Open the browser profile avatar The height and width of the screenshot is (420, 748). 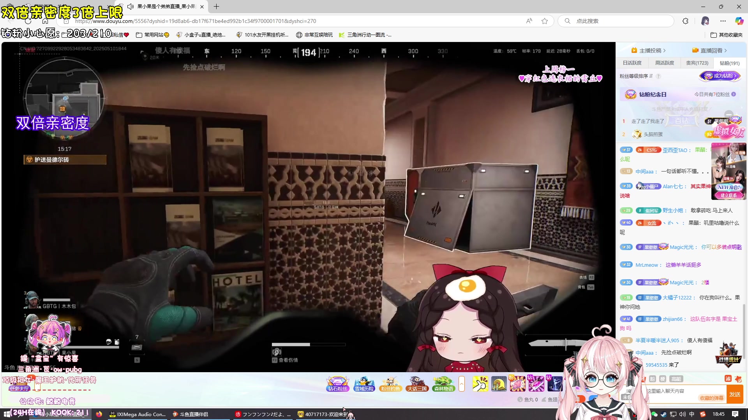705,21
